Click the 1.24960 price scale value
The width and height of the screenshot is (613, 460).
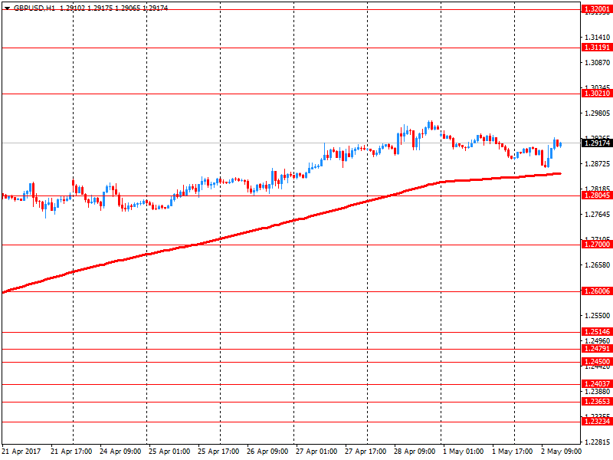(x=598, y=340)
